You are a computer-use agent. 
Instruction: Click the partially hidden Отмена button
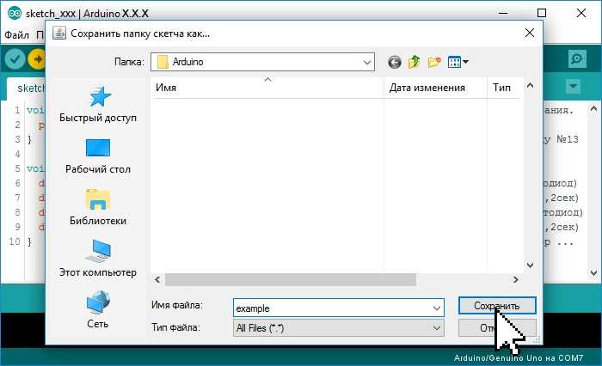pyautogui.click(x=497, y=328)
